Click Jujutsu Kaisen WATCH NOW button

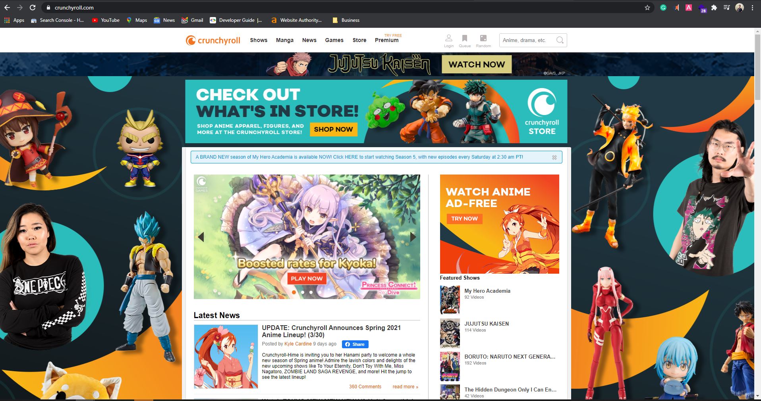(x=477, y=64)
